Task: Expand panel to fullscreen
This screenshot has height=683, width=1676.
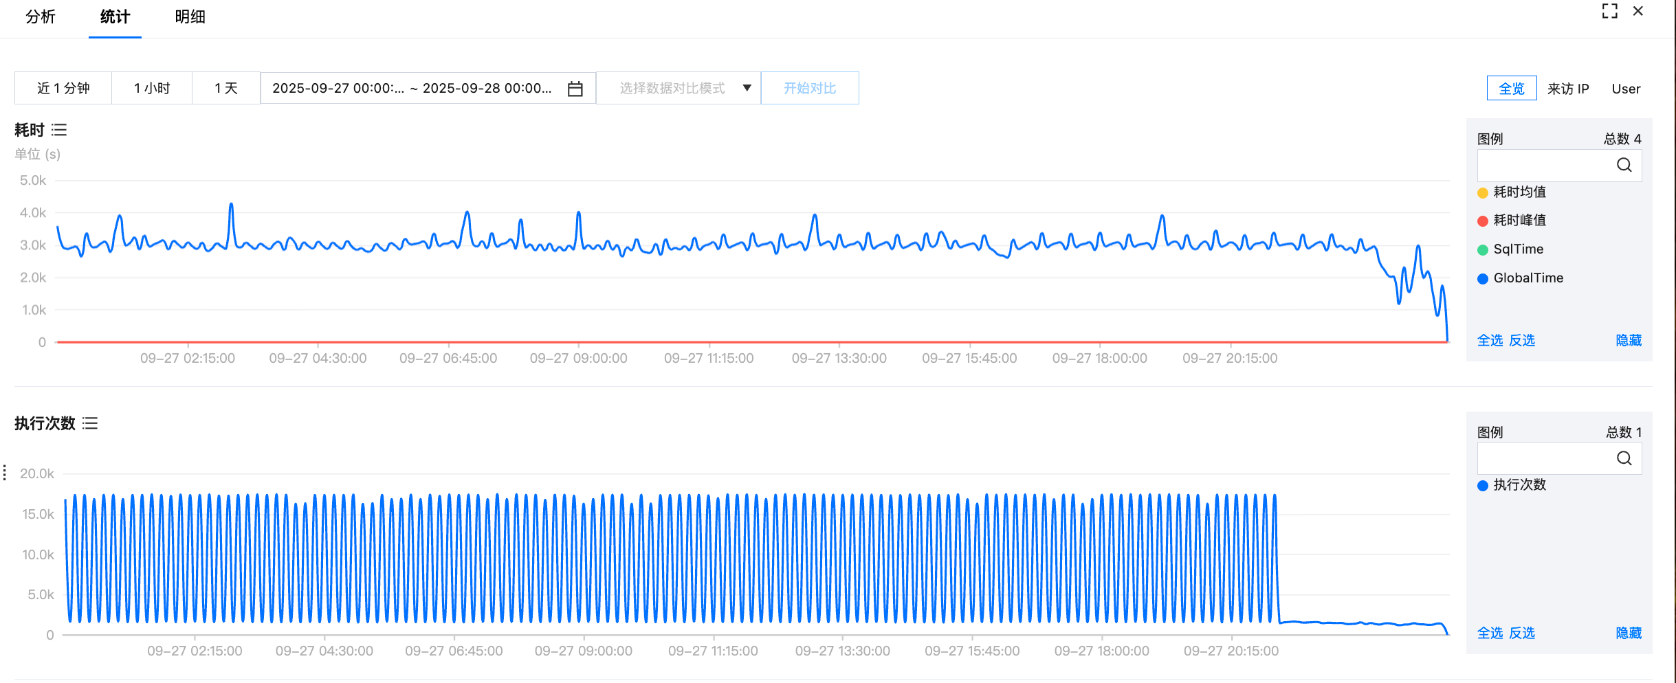Action: [1609, 11]
